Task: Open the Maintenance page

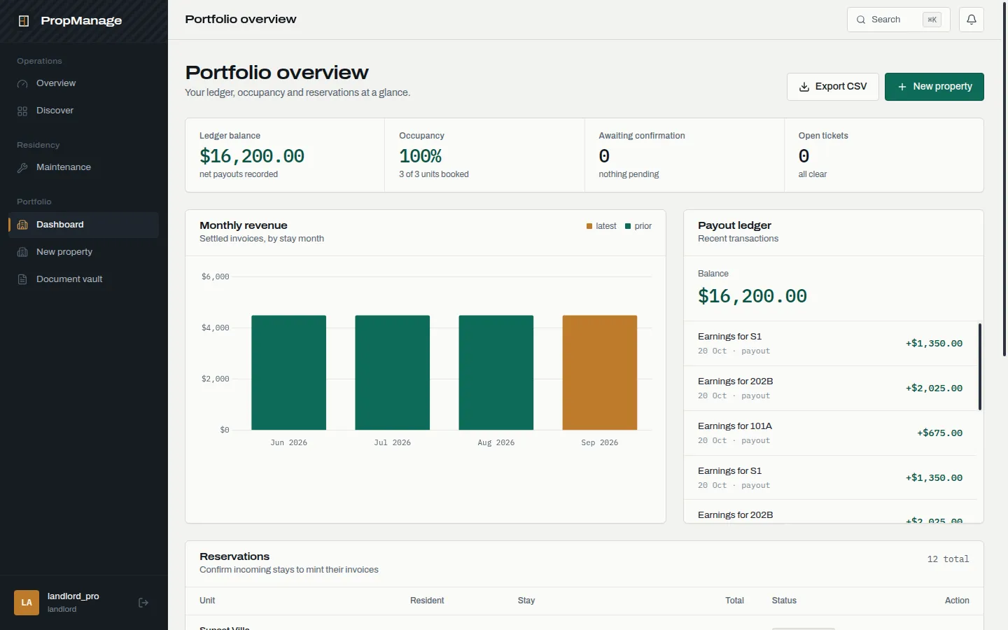Action: [84, 167]
